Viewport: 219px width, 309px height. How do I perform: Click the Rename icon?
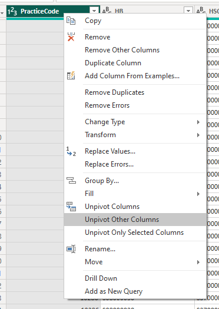coord(71,249)
